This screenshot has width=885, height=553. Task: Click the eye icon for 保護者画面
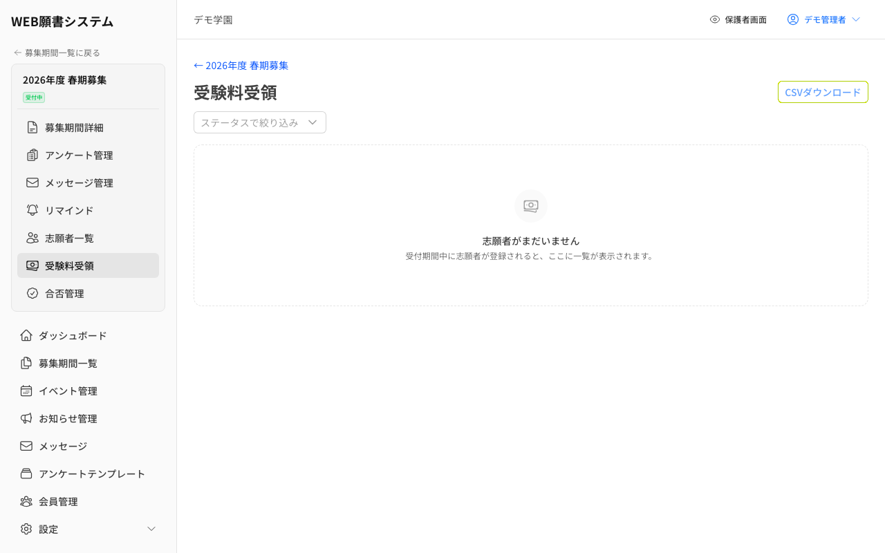coord(715,19)
